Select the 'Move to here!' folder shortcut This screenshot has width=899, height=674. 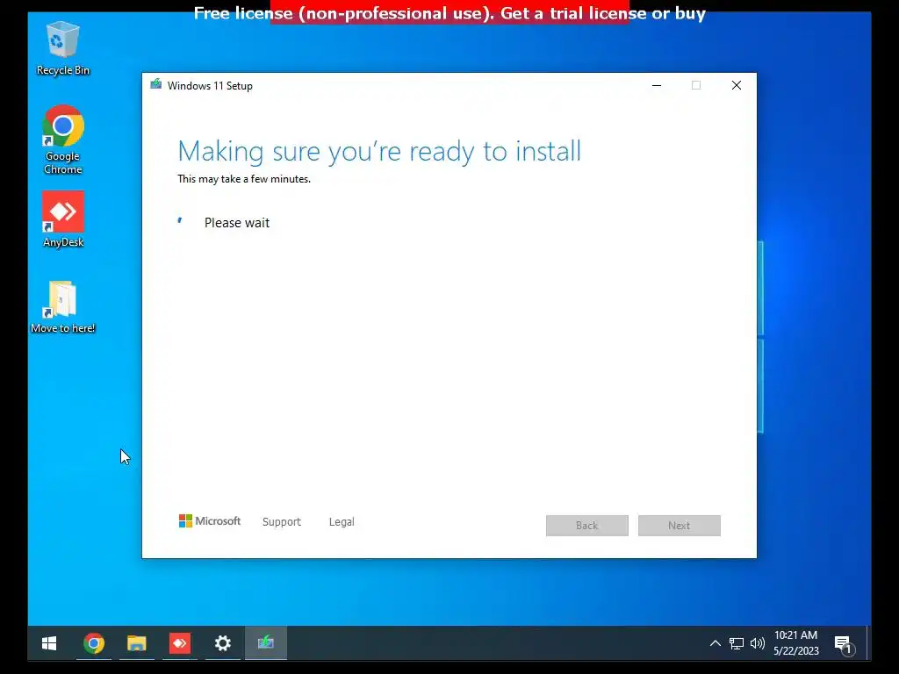(63, 306)
